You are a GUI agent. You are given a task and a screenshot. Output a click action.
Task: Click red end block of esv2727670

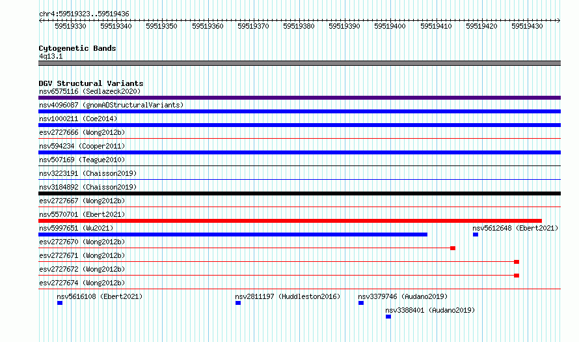pos(453,248)
